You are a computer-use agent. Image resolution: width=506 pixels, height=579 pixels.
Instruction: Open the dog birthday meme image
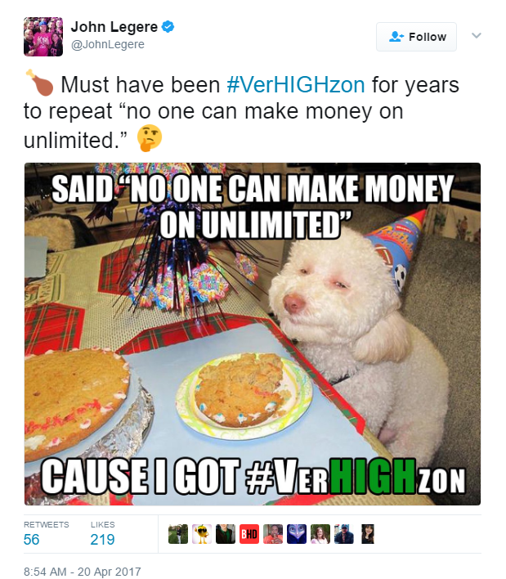253,334
